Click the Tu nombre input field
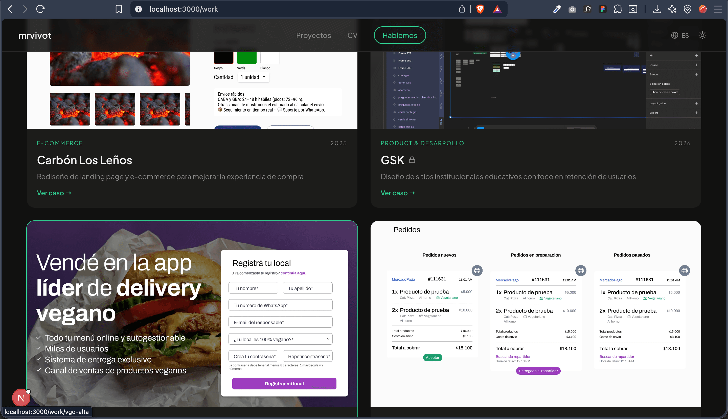Image resolution: width=728 pixels, height=419 pixels. (253, 288)
